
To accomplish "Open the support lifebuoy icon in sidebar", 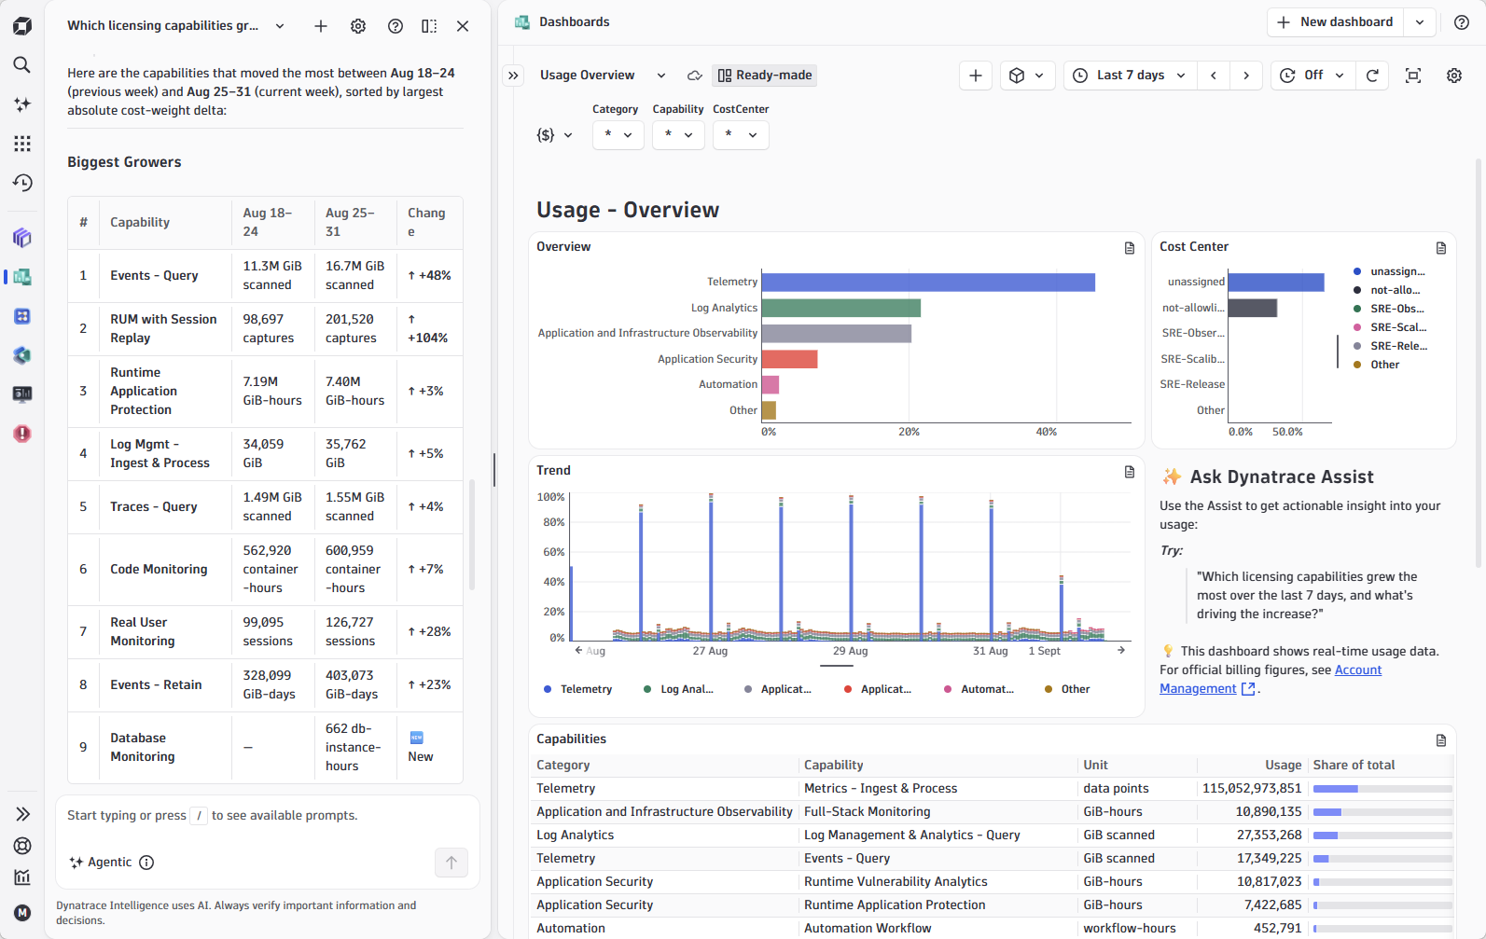I will tap(22, 846).
